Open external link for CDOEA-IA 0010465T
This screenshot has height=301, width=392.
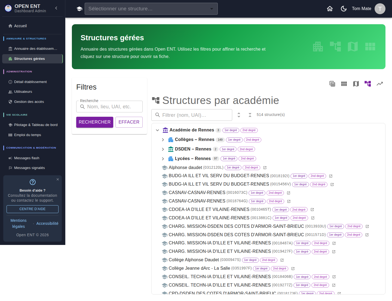coord(312,210)
